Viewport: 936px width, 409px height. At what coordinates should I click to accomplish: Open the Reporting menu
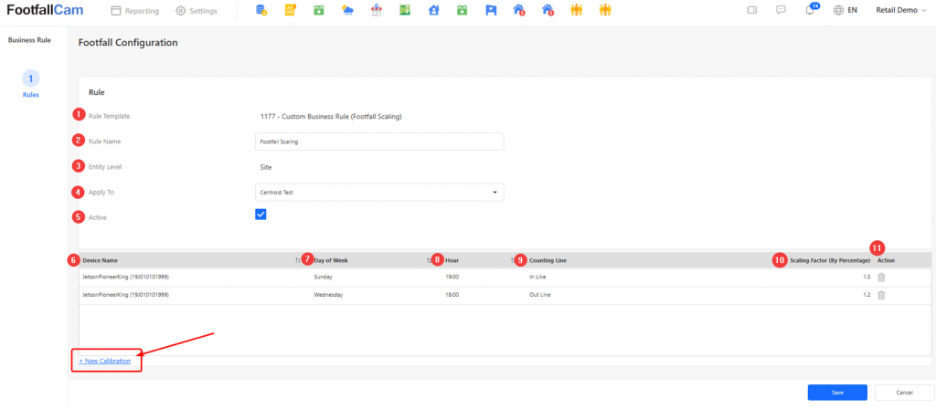click(133, 11)
